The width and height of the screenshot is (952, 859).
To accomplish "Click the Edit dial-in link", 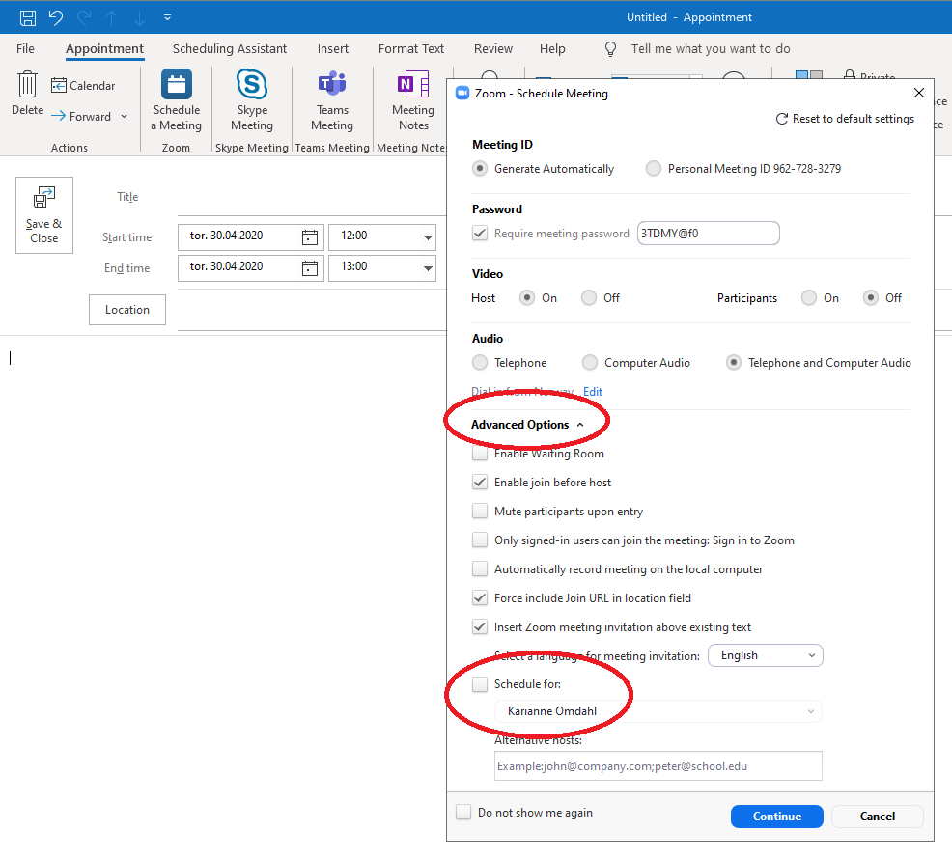I will pyautogui.click(x=593, y=392).
